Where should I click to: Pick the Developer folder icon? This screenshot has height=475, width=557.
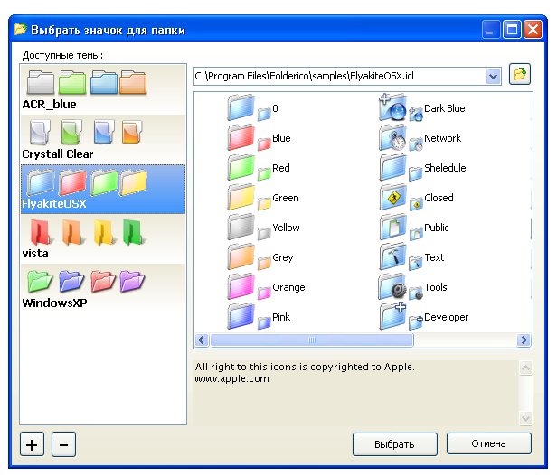coord(392,316)
